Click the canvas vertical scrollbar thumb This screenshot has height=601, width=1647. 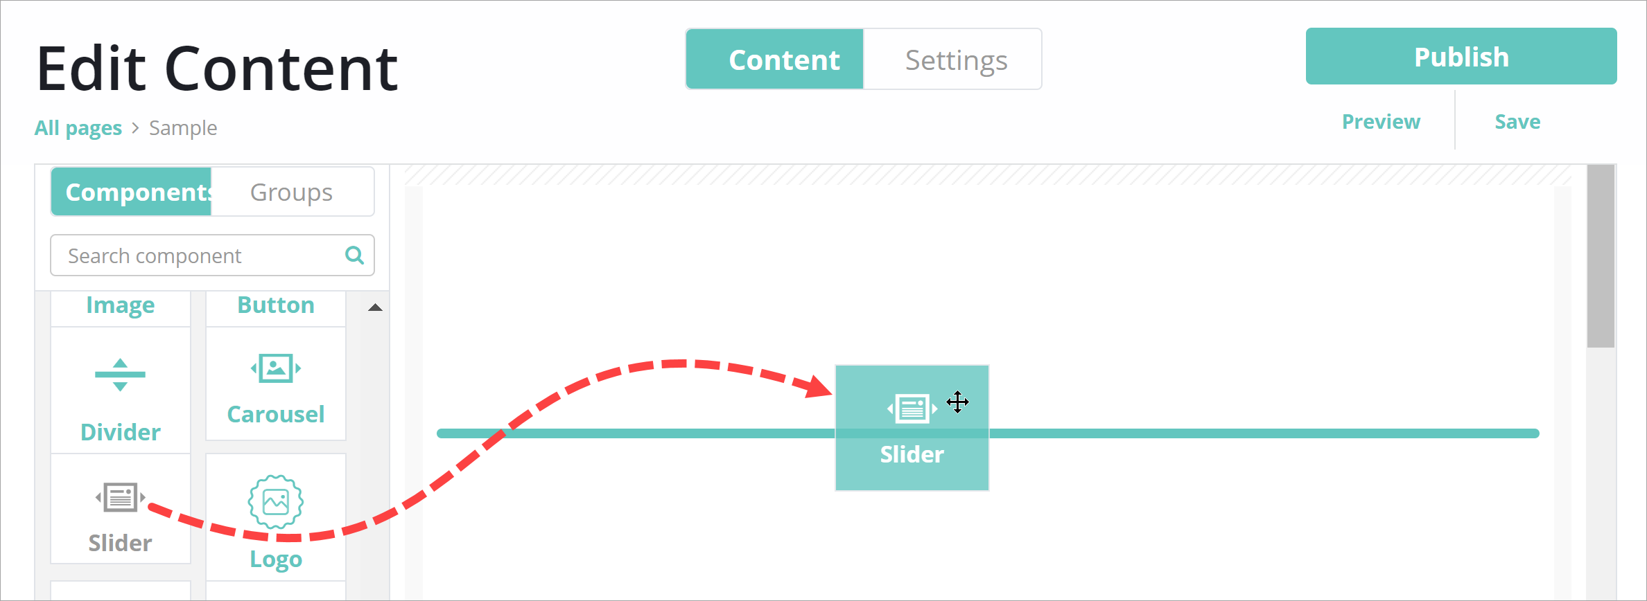pyautogui.click(x=1601, y=256)
